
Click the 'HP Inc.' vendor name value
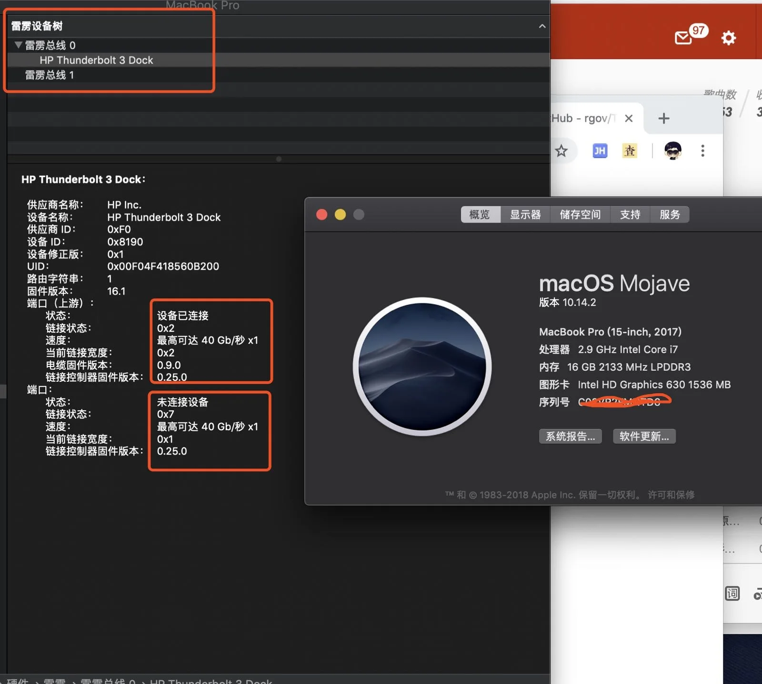point(124,205)
